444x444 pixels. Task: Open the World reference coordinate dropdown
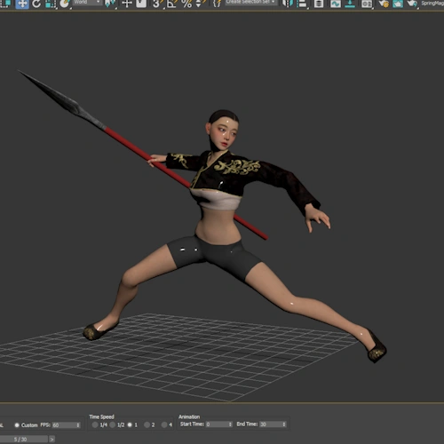click(x=87, y=3)
